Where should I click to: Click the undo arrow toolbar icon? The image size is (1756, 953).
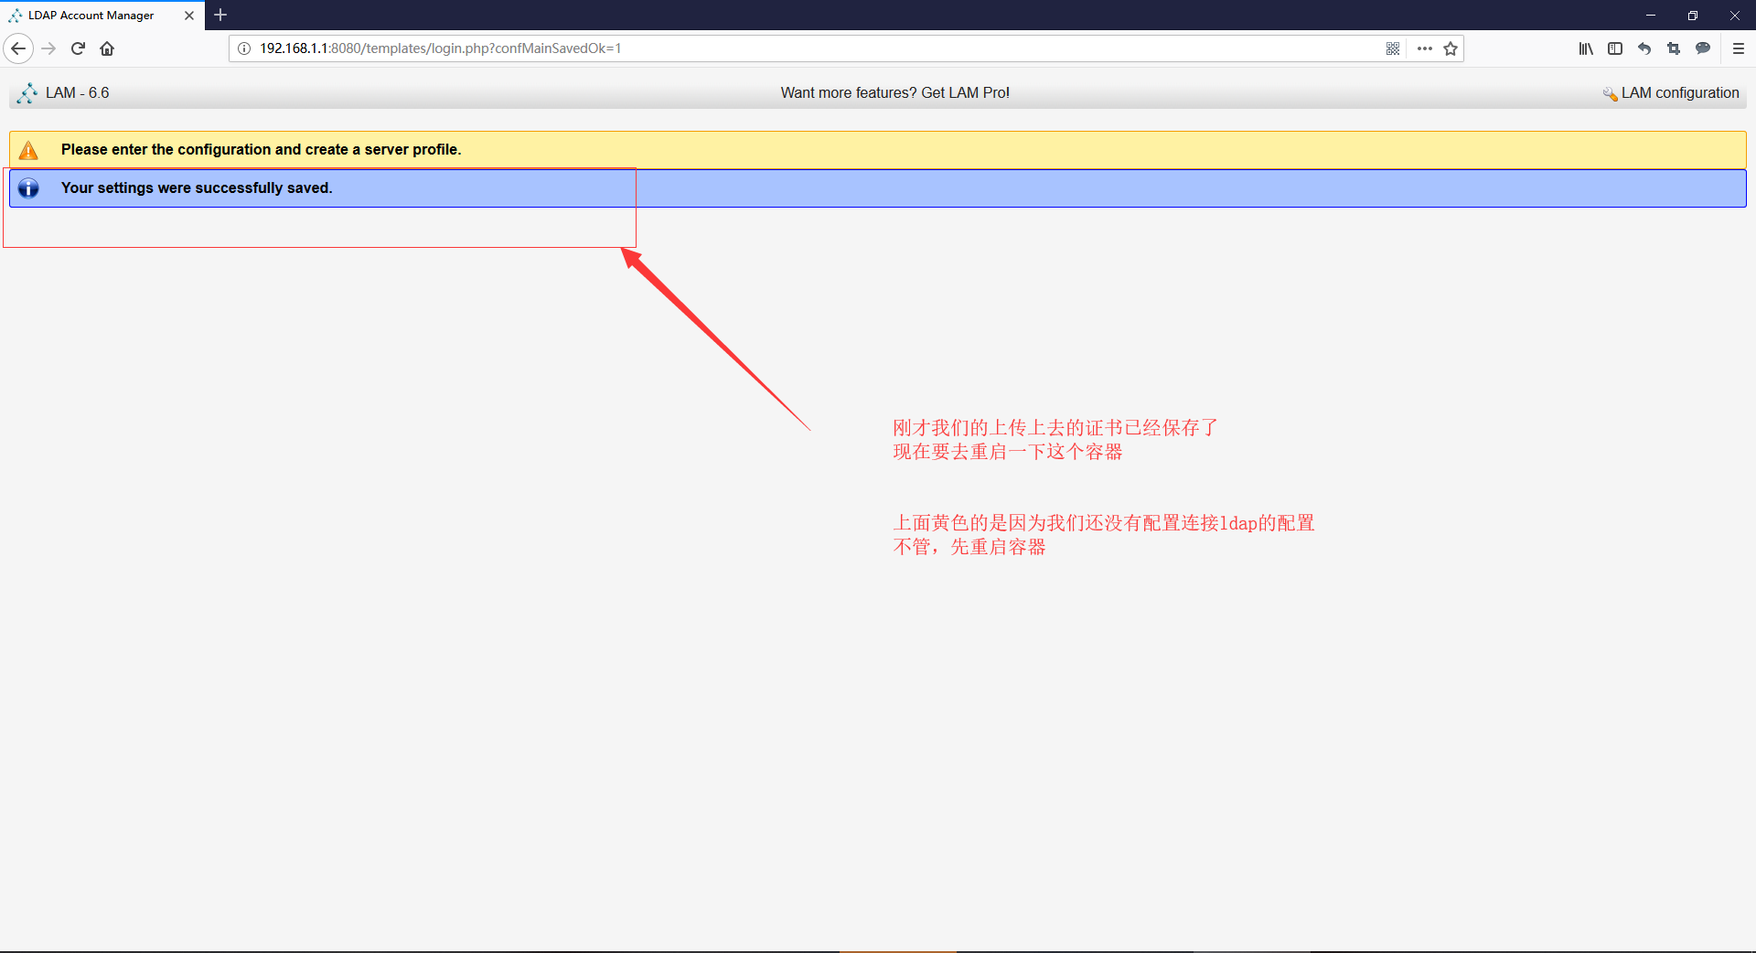coord(1644,48)
